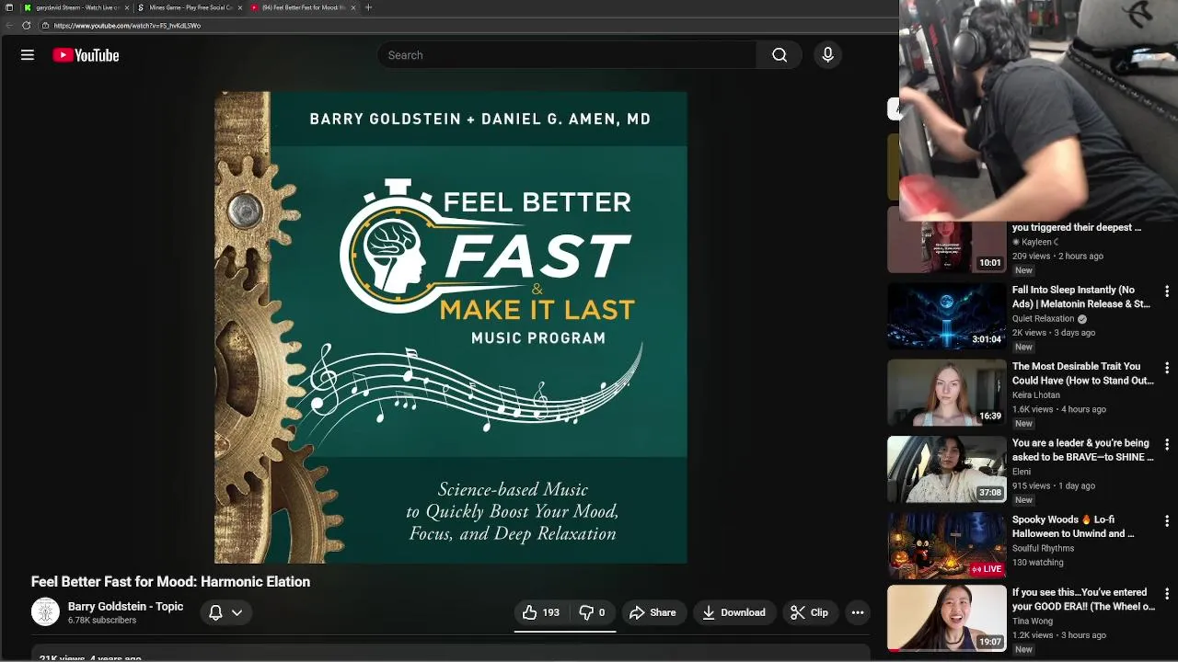Play The Most Desirable Trait thumbnail
This screenshot has height=662, width=1178.
pyautogui.click(x=947, y=392)
